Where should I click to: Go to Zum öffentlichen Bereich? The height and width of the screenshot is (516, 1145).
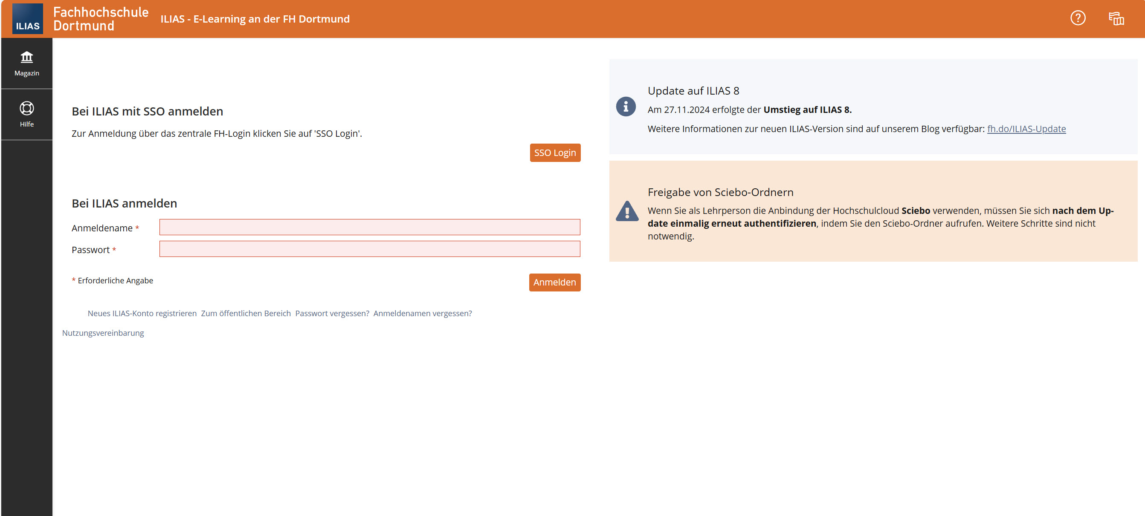pyautogui.click(x=246, y=313)
